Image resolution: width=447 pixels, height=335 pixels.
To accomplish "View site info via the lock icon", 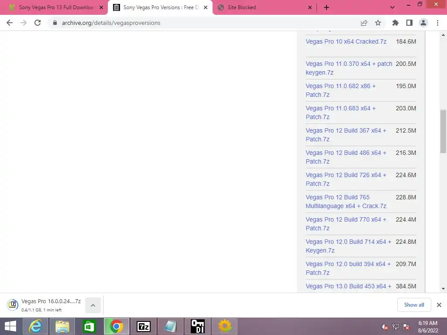I will click(x=55, y=23).
